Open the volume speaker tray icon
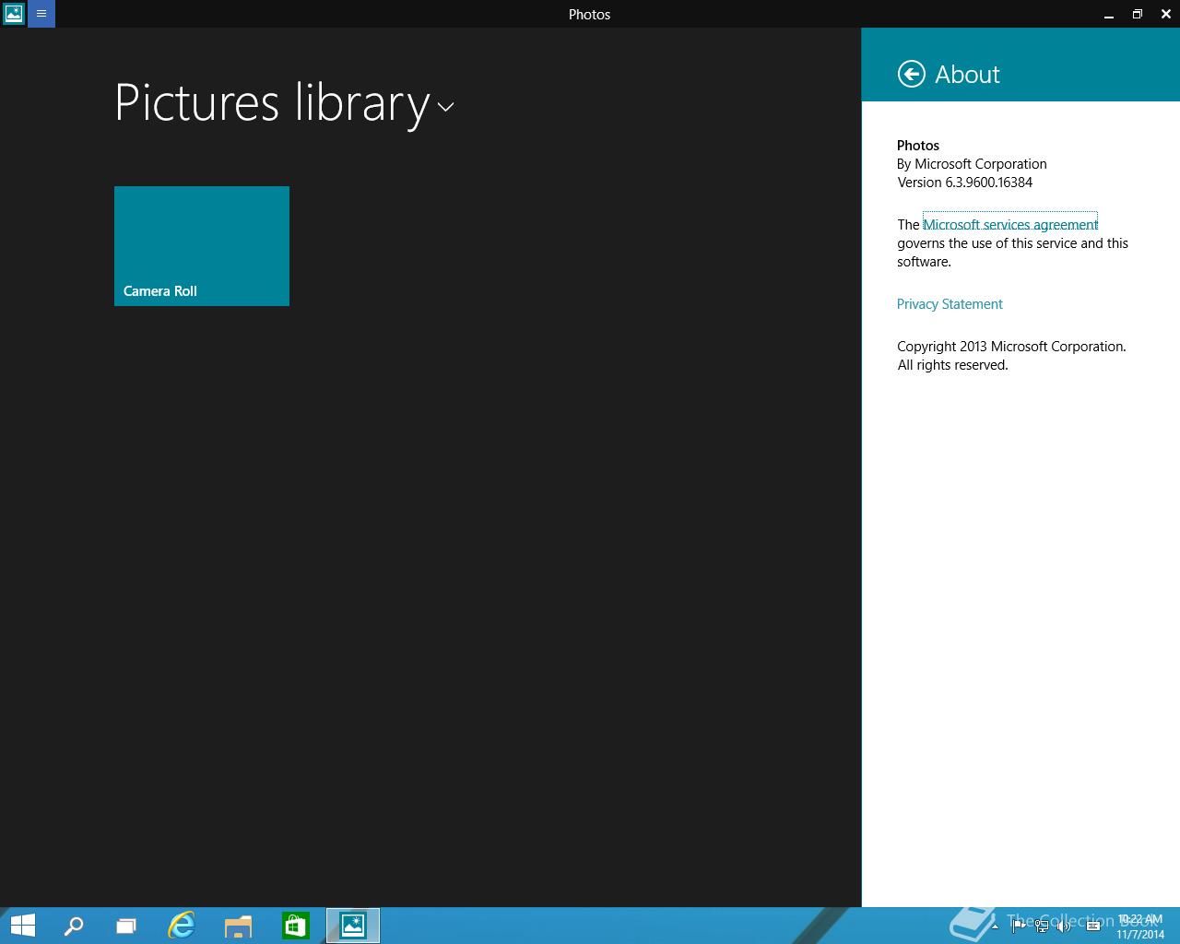Image resolution: width=1180 pixels, height=944 pixels. tap(1065, 926)
